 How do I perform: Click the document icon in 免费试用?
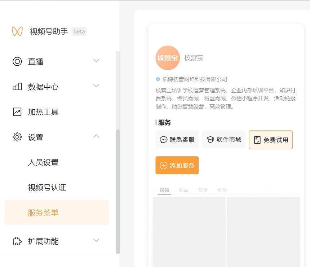coord(257,140)
